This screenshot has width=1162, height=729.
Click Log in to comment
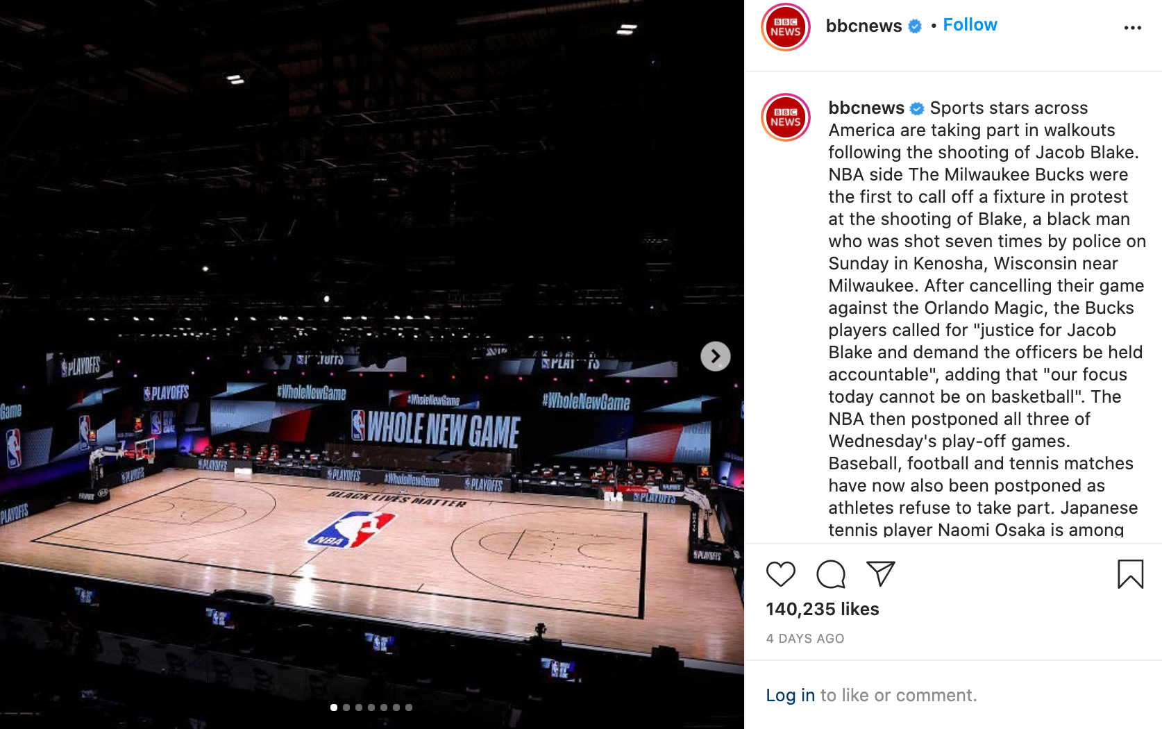point(790,695)
